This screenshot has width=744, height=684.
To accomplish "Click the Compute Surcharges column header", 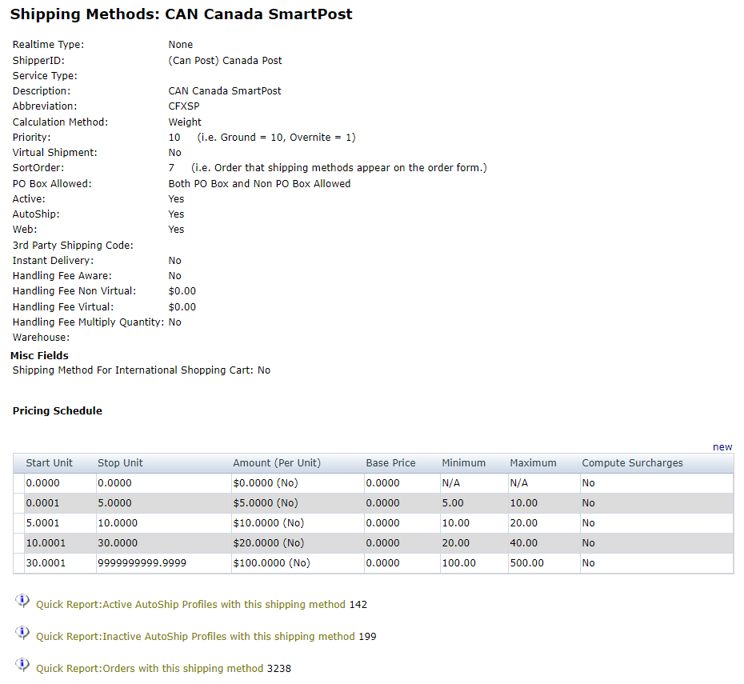I will [632, 463].
